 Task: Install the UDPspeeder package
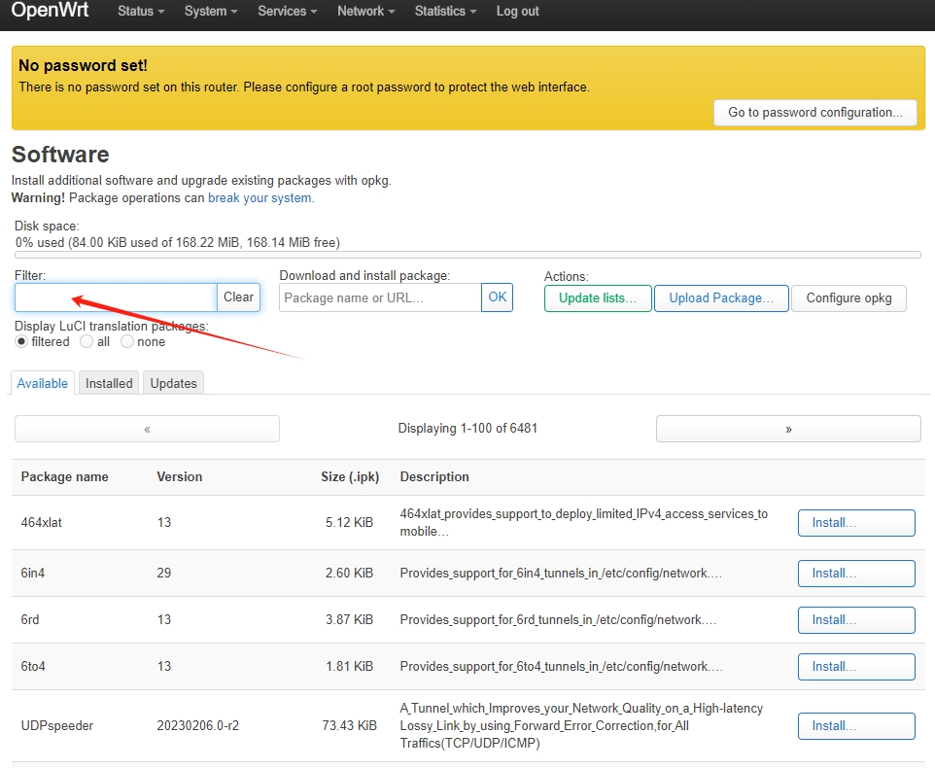click(856, 726)
